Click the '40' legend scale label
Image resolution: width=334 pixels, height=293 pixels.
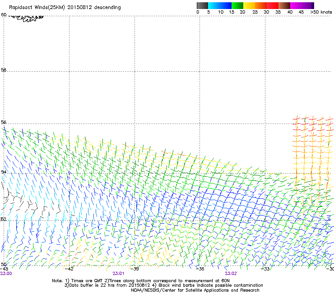[290, 12]
